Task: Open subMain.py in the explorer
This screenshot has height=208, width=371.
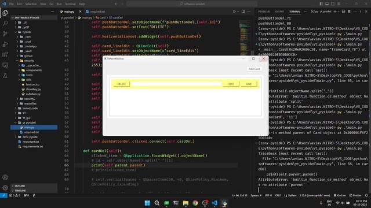Action: point(33,94)
